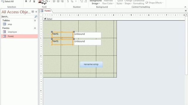Click the vertical scrollbar up arrow
Screen dimensions: 188x105
click(x=187, y=15)
